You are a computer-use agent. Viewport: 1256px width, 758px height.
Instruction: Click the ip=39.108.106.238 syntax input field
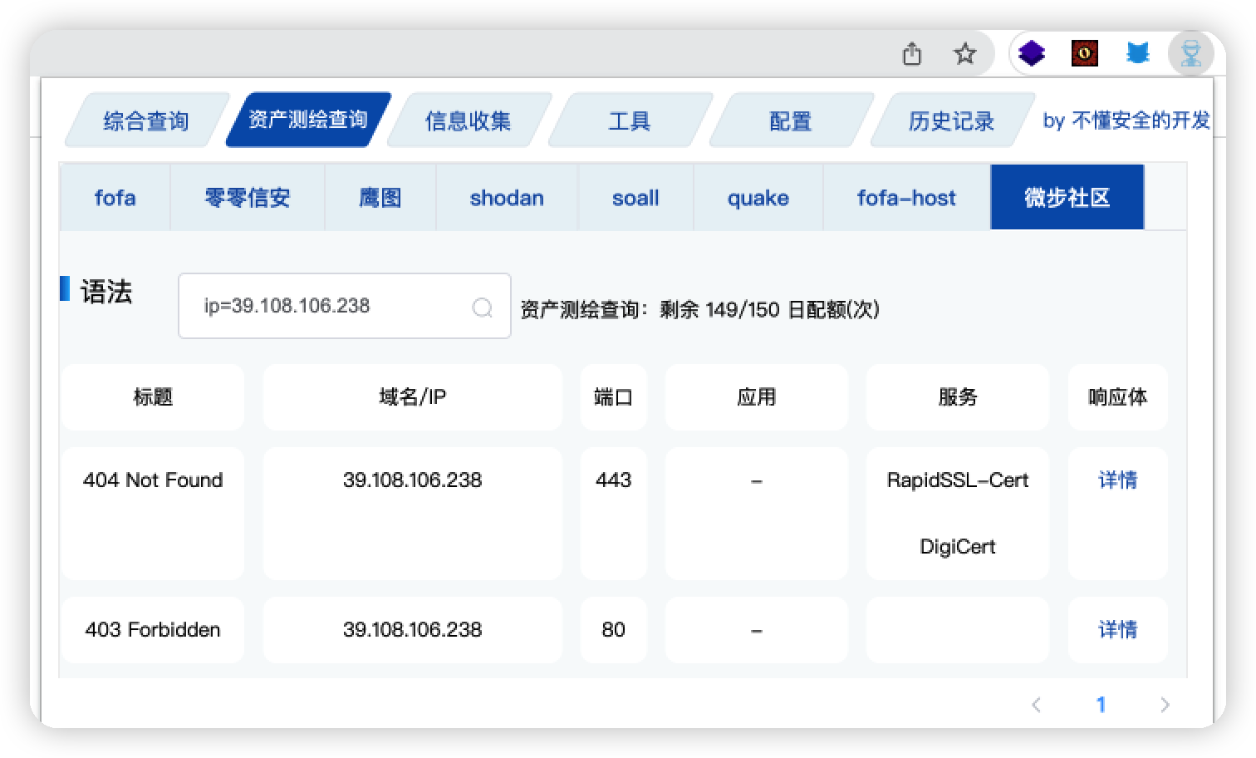tap(345, 306)
